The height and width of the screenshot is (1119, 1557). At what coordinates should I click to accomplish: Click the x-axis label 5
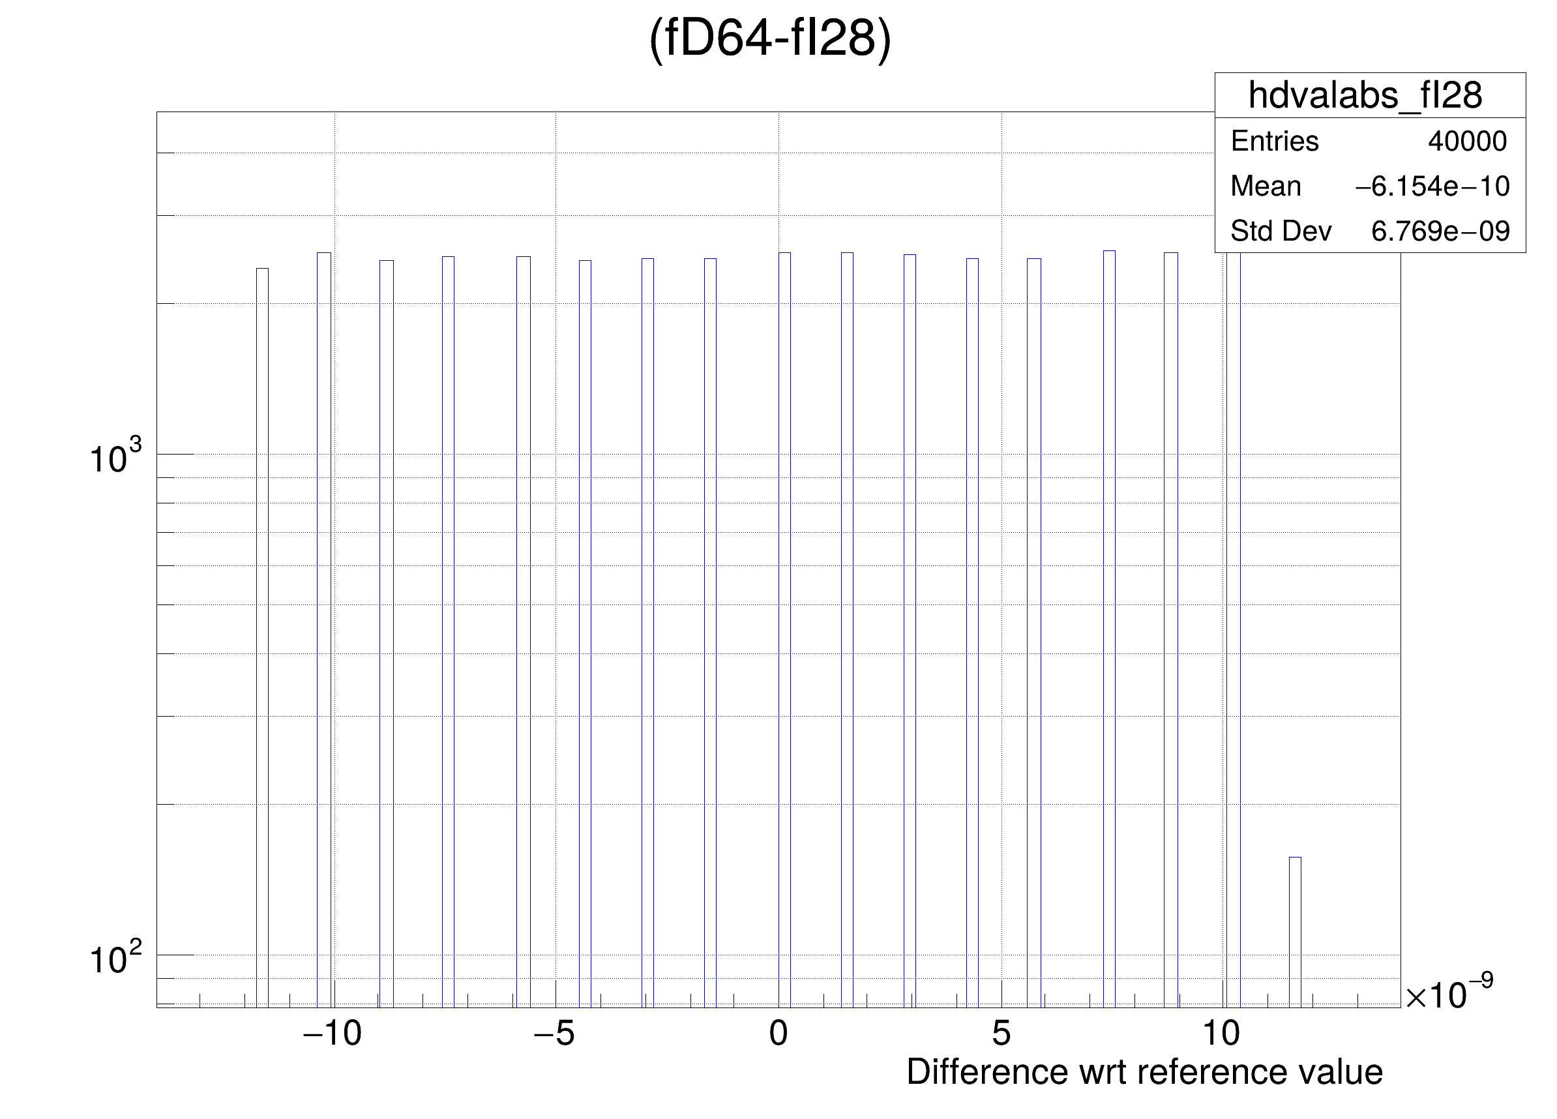pos(1001,1033)
